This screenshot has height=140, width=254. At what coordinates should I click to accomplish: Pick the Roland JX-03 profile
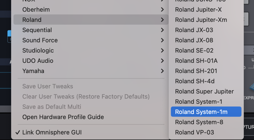pos(194,30)
